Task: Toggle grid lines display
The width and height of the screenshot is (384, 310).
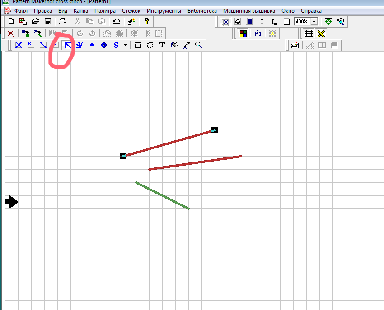Action: pyautogui.click(x=309, y=33)
